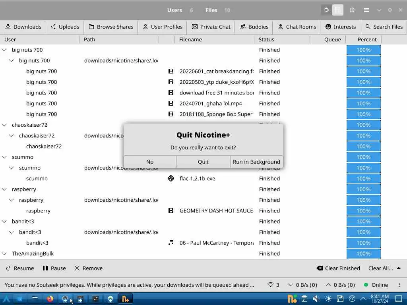The height and width of the screenshot is (305, 407).
Task: Choose Run in Background option
Action: 256,162
